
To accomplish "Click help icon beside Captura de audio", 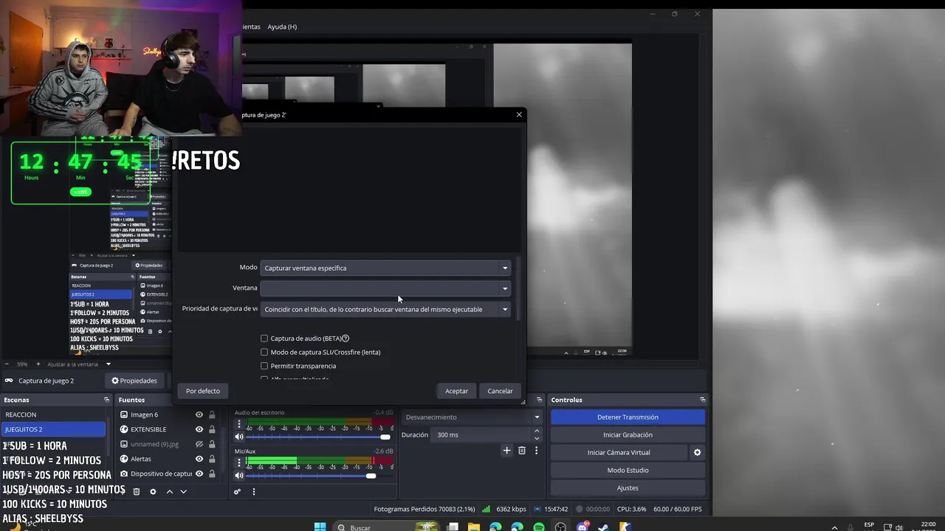I will [346, 339].
